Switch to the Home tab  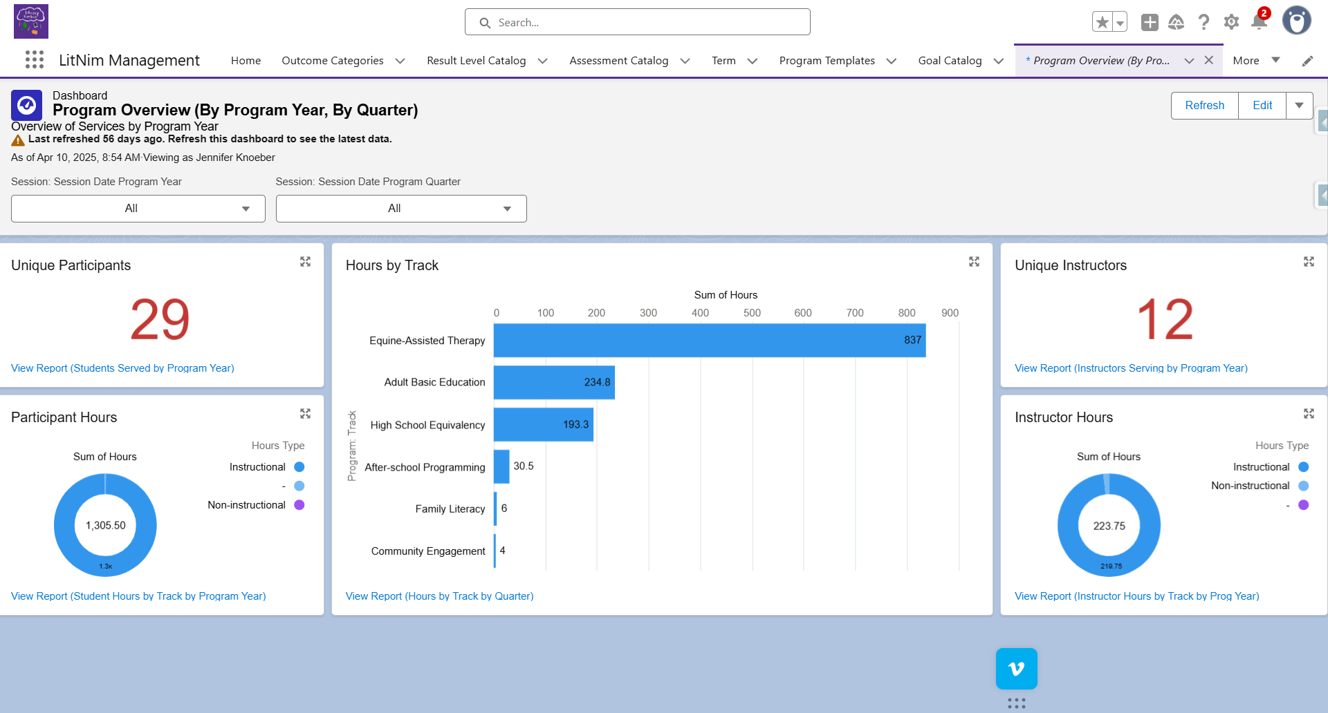click(x=246, y=60)
